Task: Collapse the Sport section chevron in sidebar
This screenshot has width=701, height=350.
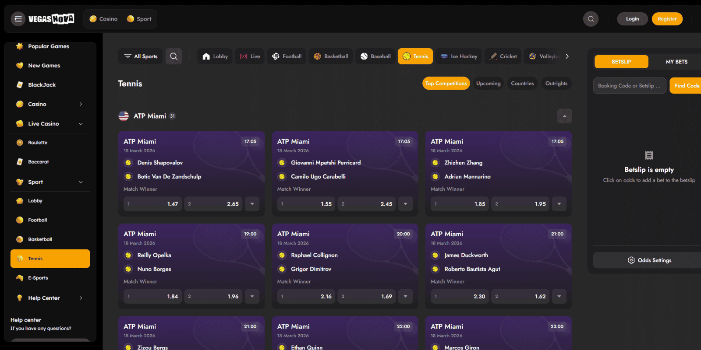Action: point(81,182)
